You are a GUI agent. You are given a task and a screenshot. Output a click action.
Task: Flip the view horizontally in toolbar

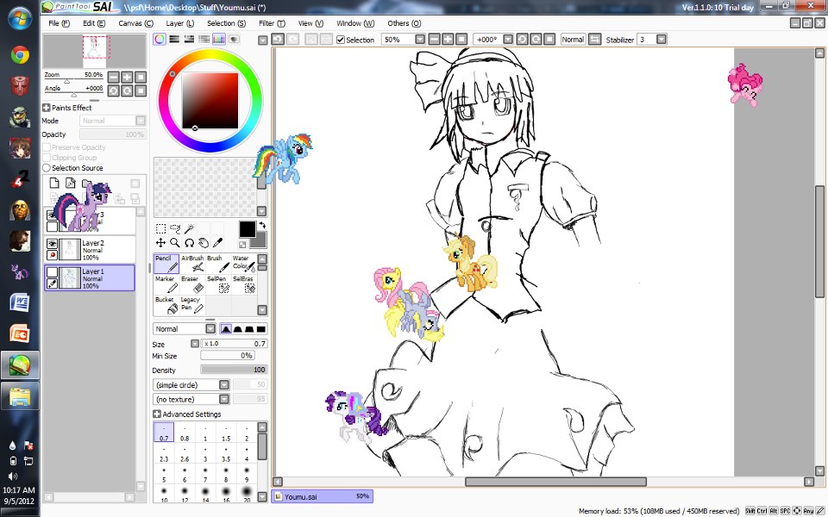[x=594, y=40]
